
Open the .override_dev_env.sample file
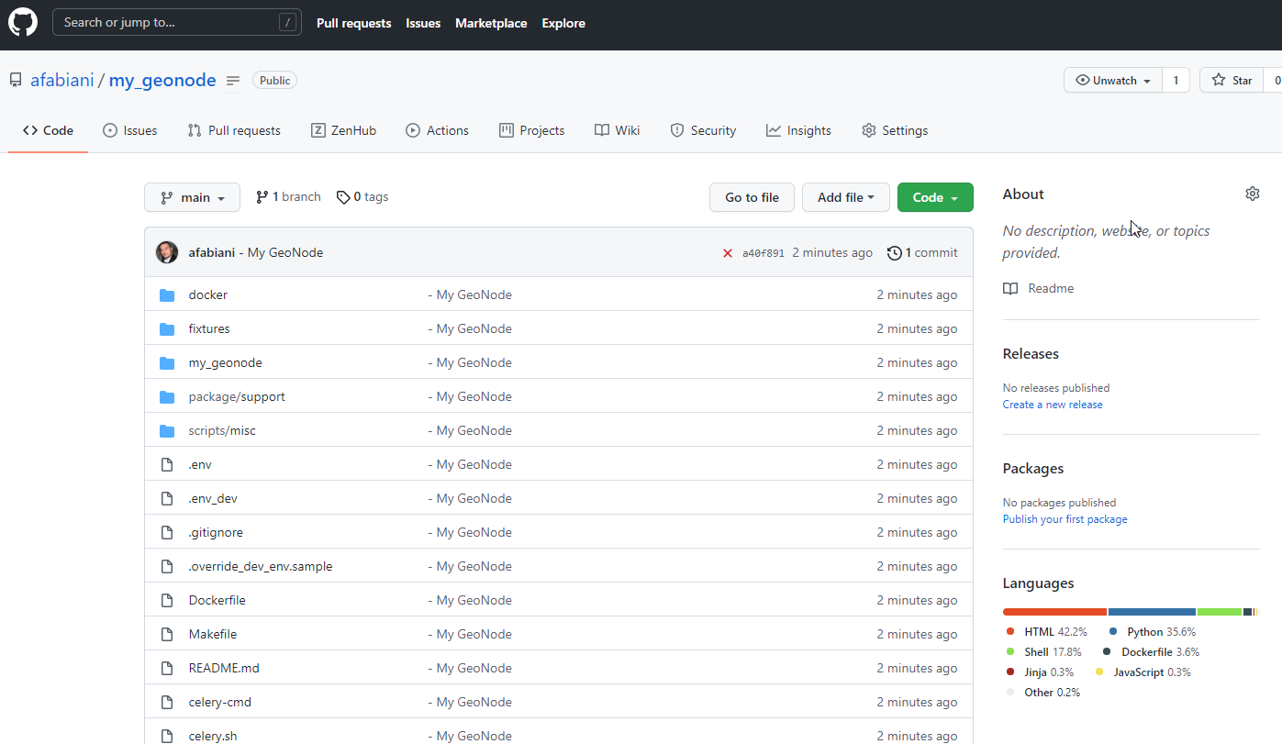(x=261, y=566)
